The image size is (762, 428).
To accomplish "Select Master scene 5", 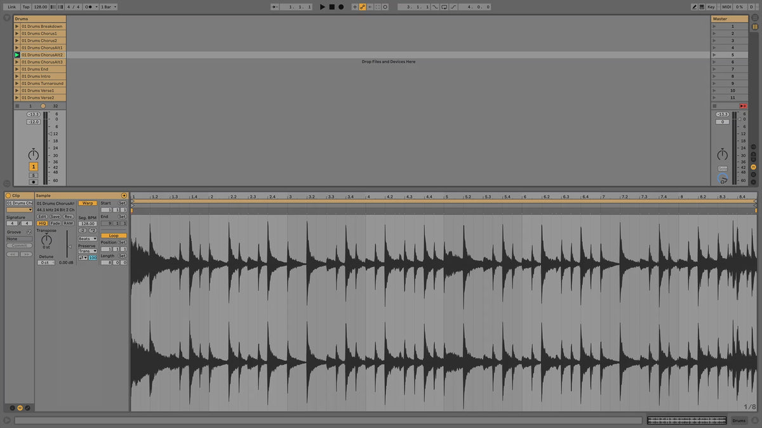I will point(732,55).
